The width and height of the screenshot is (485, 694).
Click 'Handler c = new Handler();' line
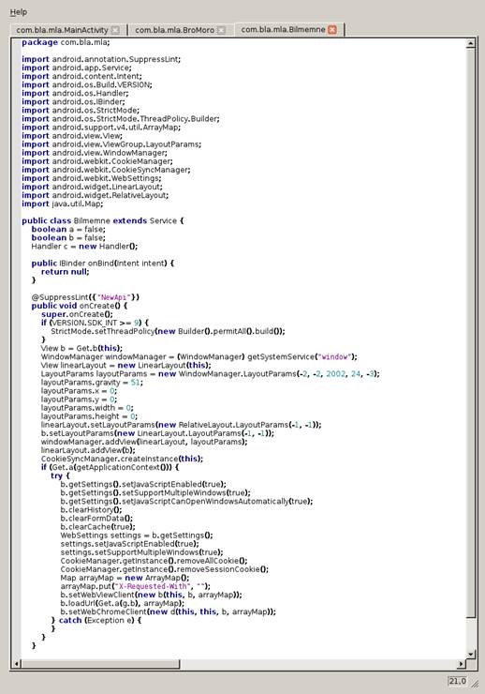(x=84, y=246)
